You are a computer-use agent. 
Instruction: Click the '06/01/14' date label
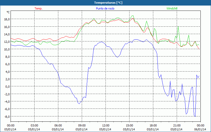coord(200,129)
